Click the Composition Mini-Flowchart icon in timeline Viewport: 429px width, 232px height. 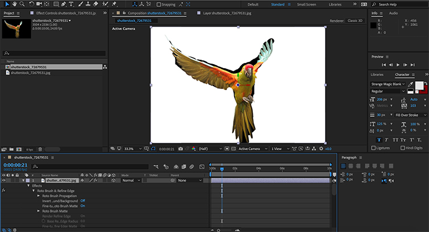click(156, 166)
